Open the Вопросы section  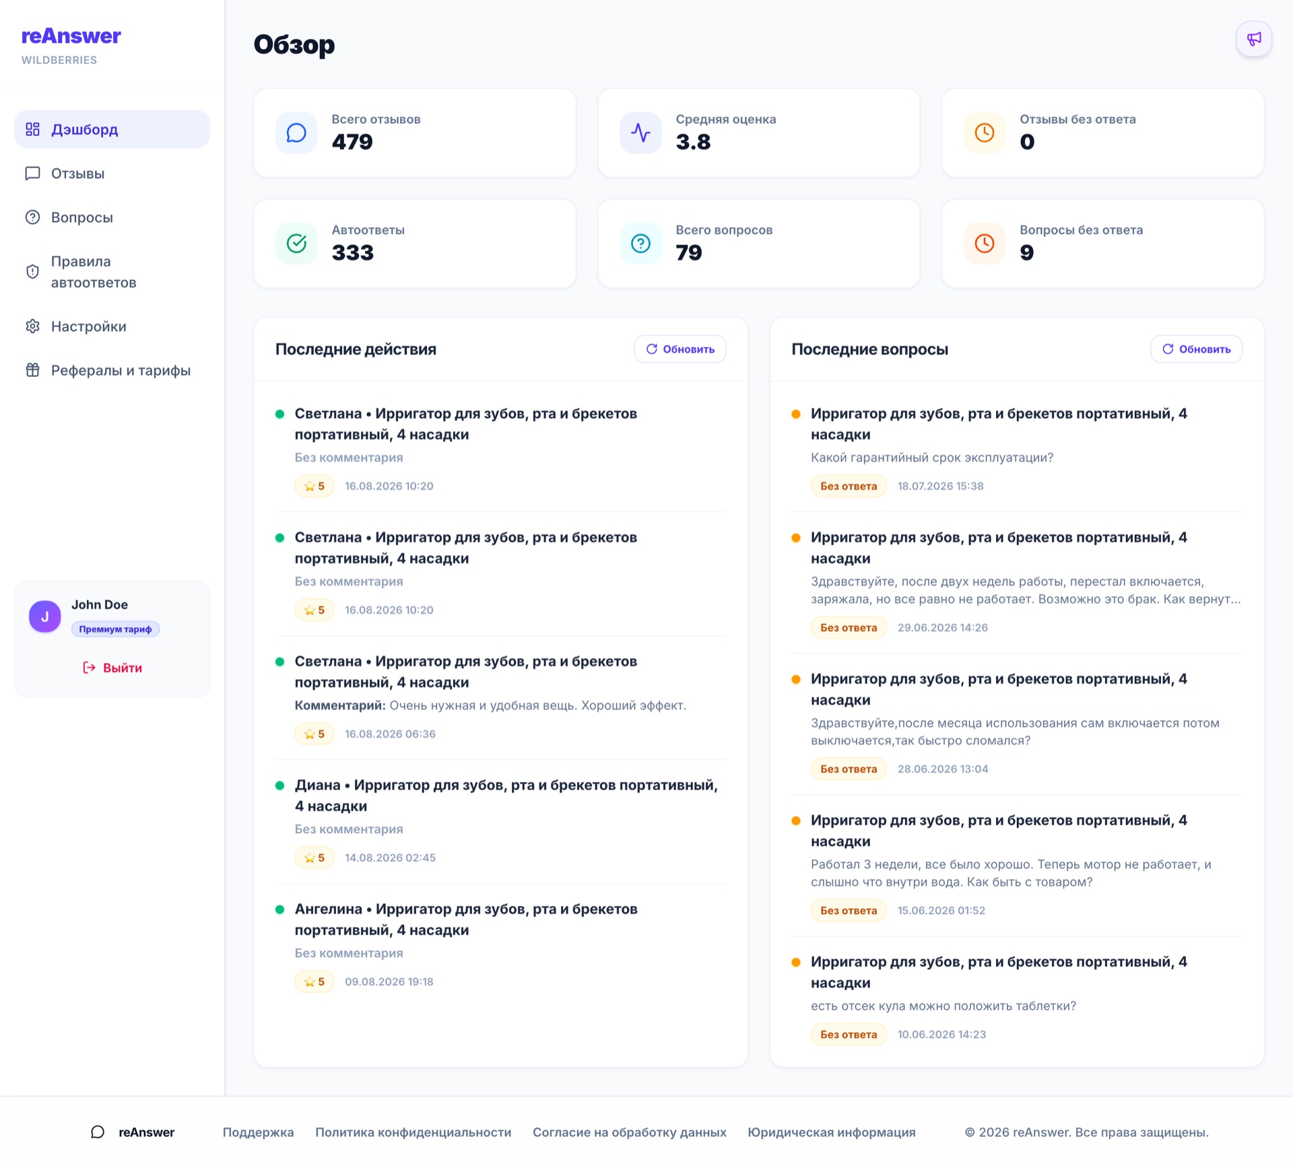tap(112, 217)
